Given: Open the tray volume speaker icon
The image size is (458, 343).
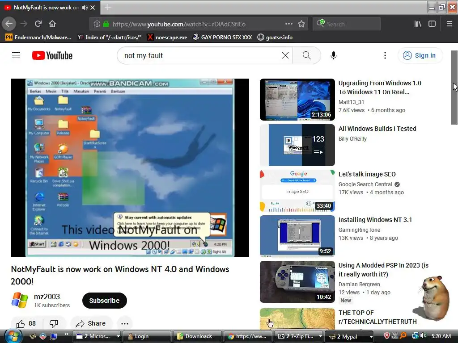Looking at the screenshot, I should (x=423, y=336).
